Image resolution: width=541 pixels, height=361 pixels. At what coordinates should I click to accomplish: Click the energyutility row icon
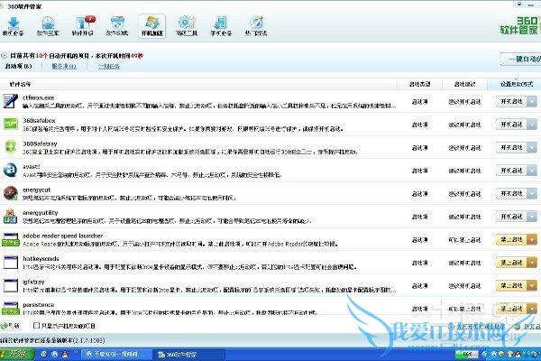(10, 217)
